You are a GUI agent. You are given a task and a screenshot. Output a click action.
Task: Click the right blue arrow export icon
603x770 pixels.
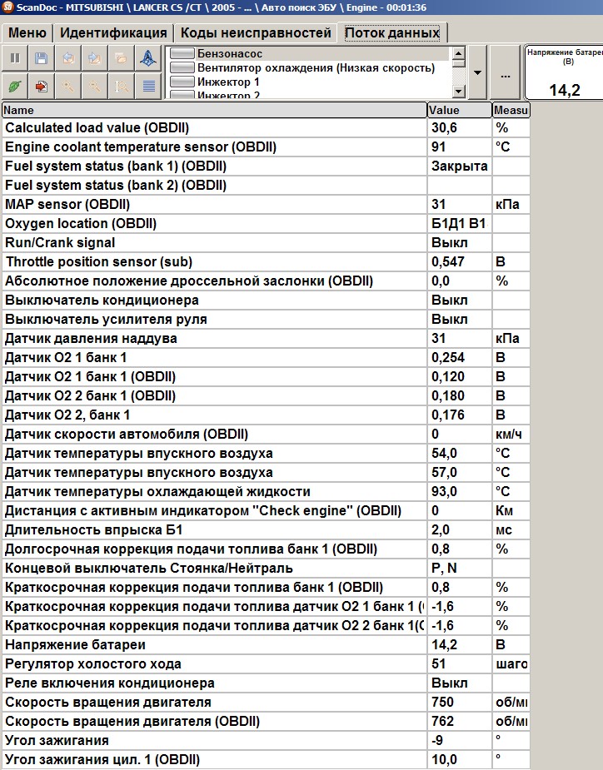tap(94, 58)
